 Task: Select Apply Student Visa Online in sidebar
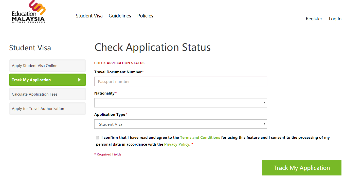coord(47,66)
